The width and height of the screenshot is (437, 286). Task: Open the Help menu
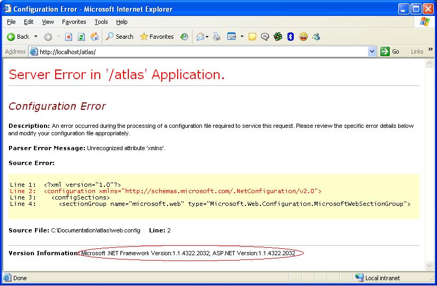(x=122, y=22)
